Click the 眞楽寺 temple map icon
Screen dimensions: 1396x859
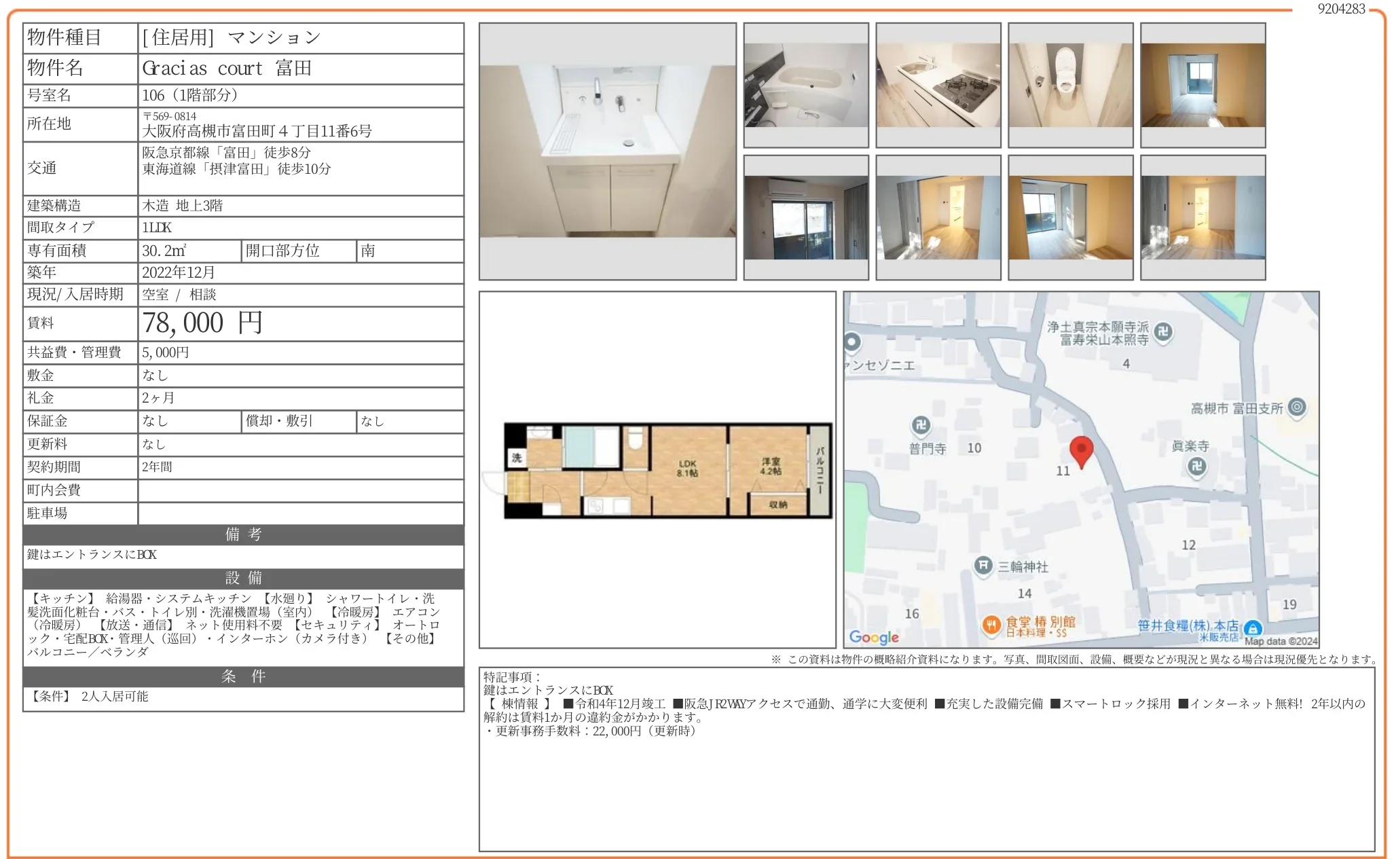(1196, 466)
